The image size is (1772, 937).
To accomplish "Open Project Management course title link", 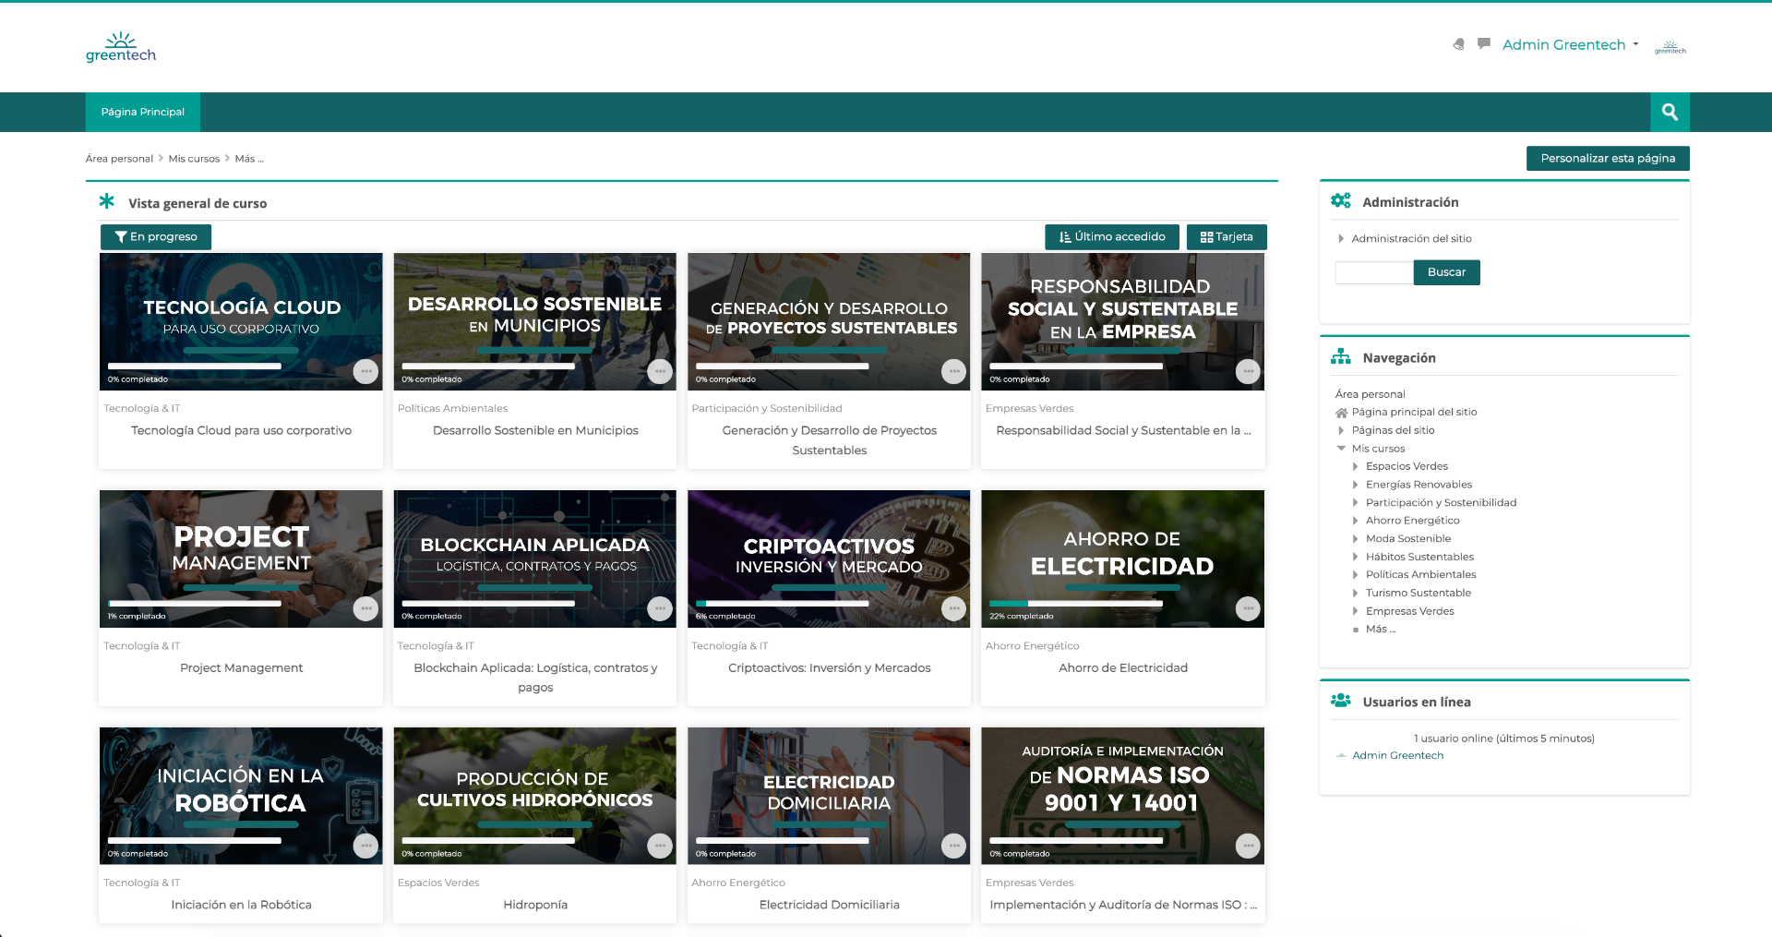I will coord(241,667).
